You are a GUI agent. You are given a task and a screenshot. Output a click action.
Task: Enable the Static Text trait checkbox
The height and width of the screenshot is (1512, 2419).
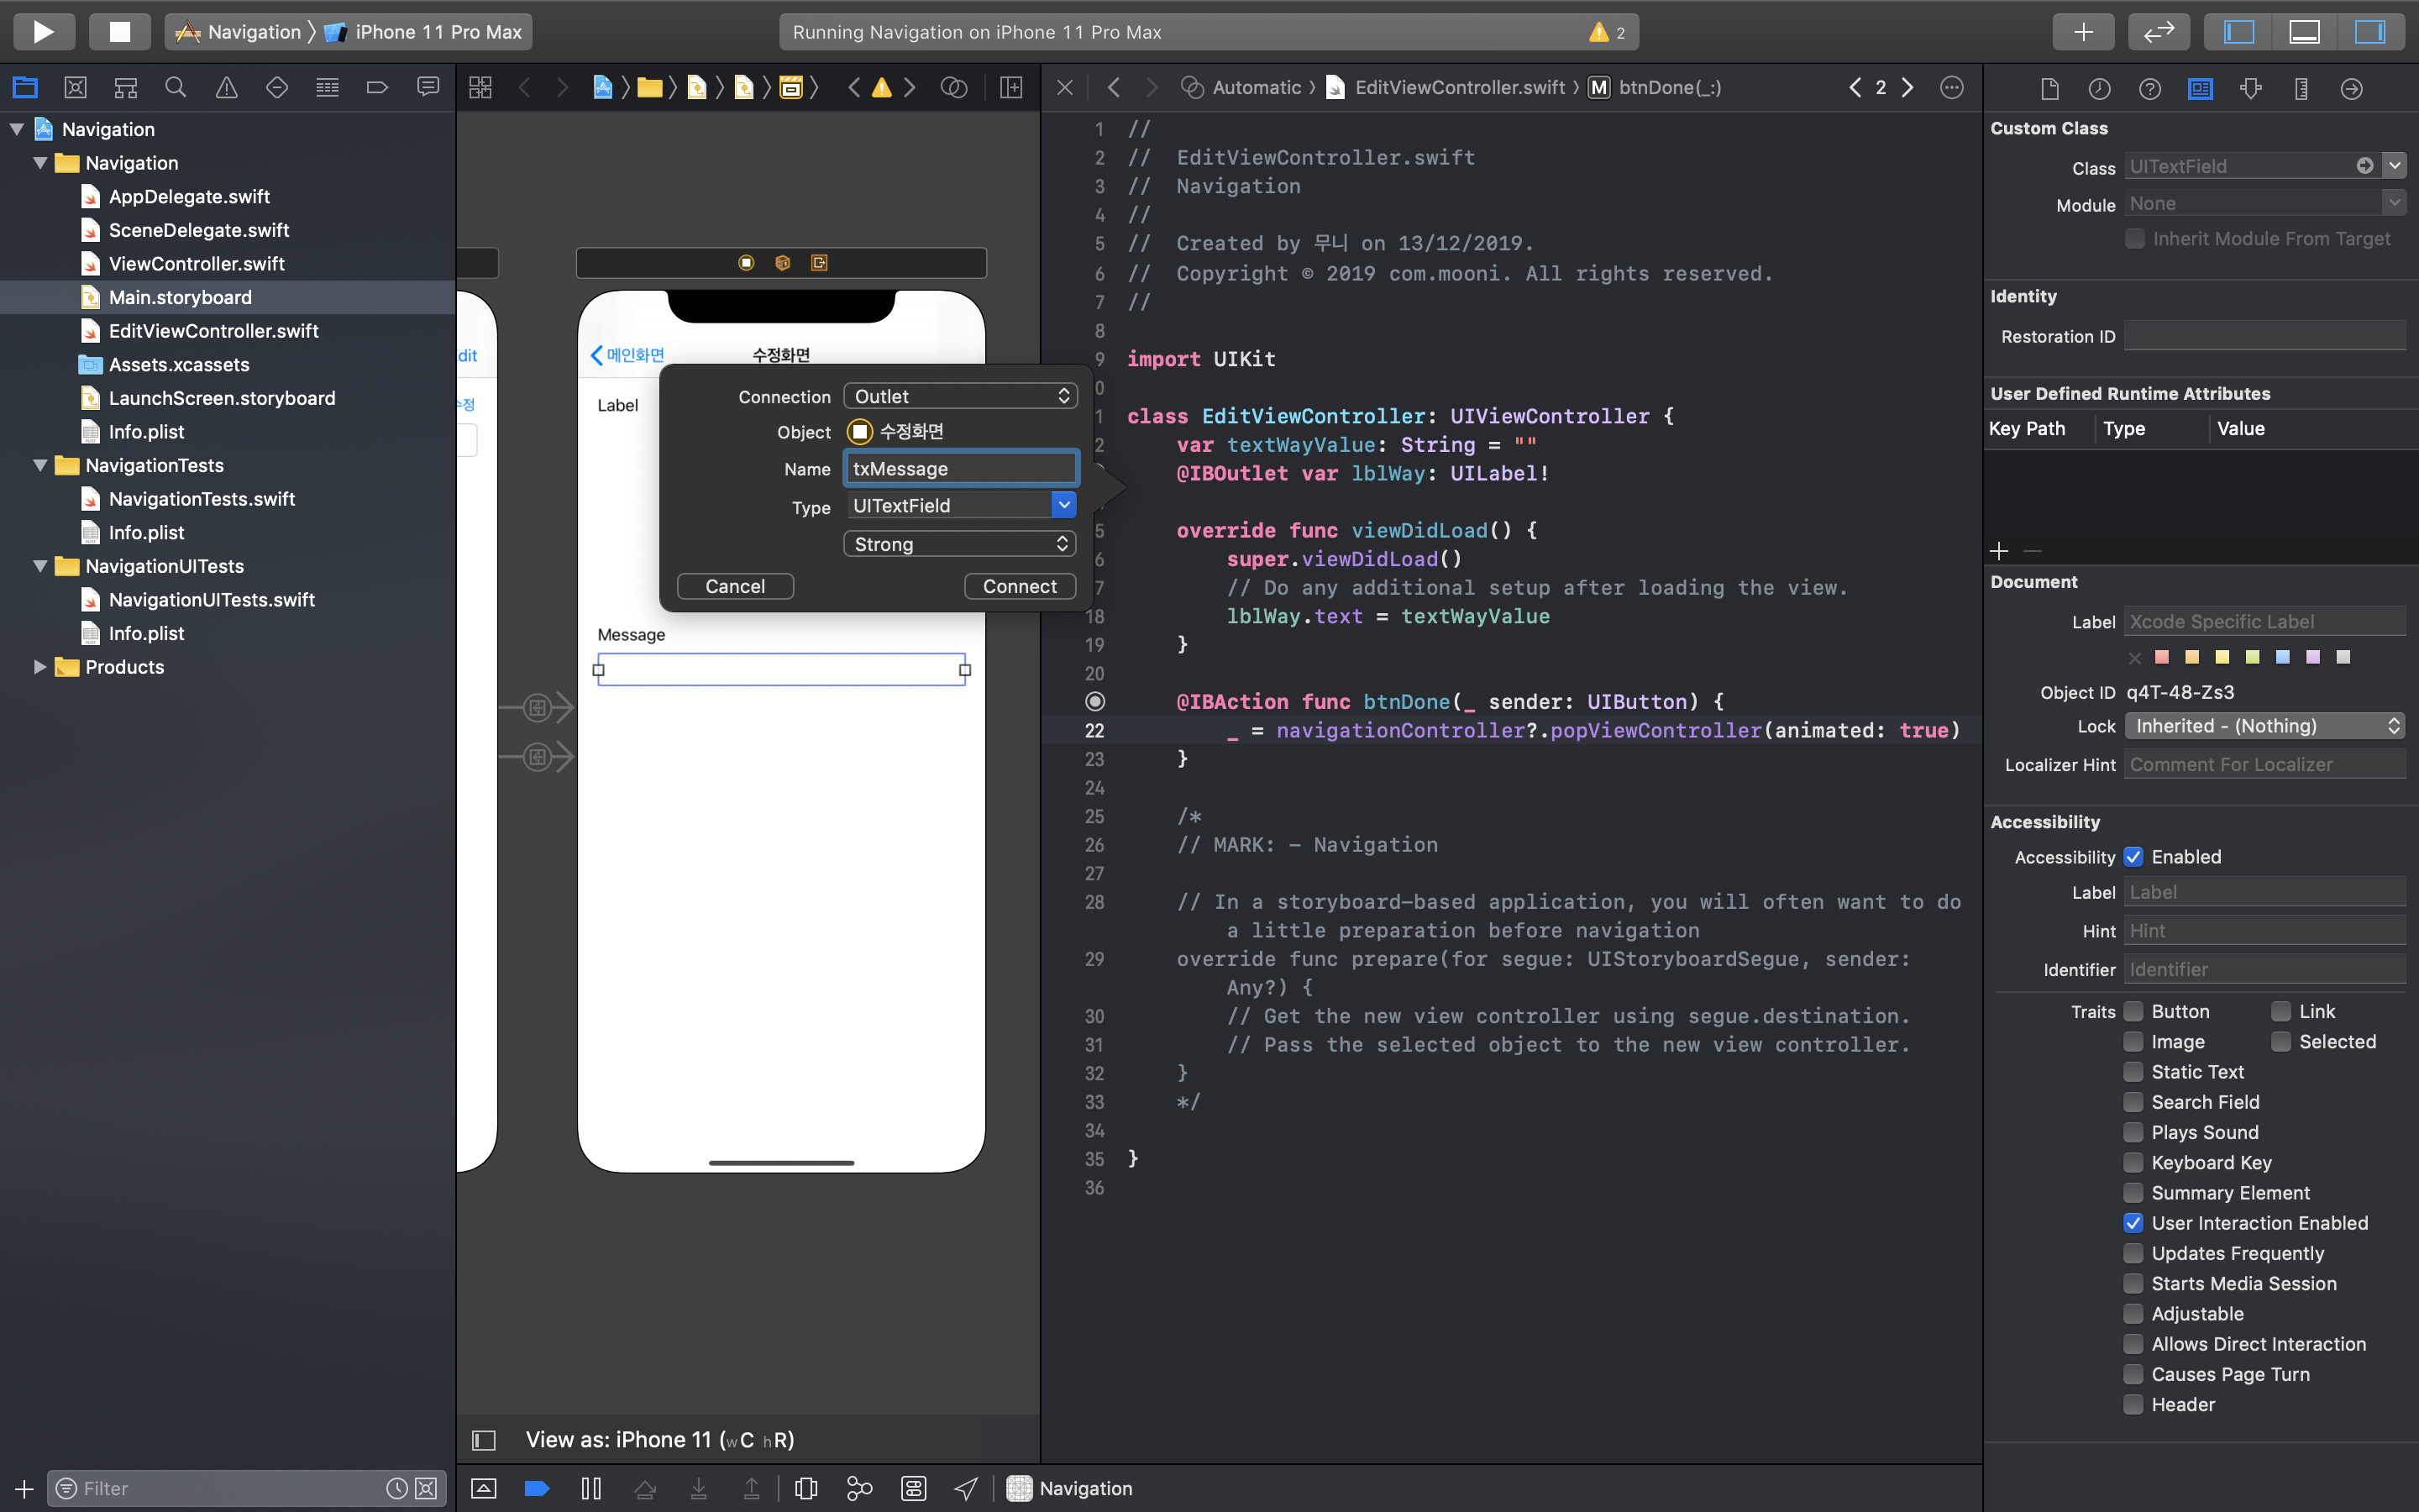[2133, 1072]
